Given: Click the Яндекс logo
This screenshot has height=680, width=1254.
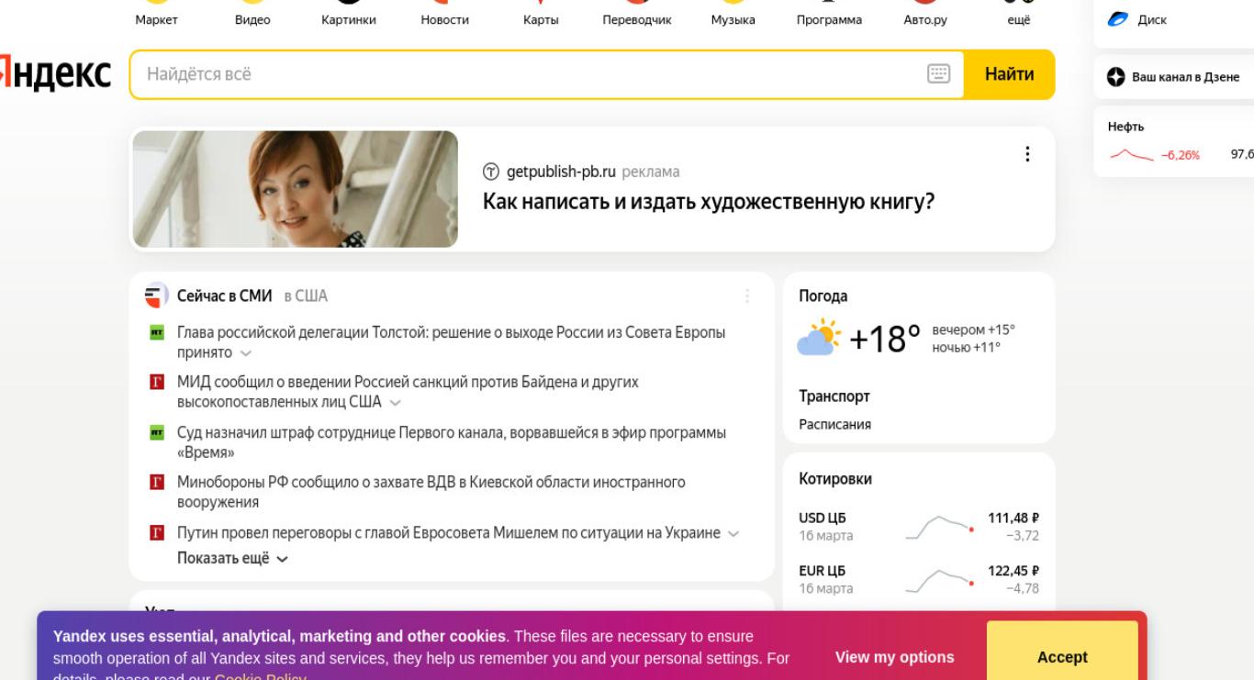Looking at the screenshot, I should (55, 74).
